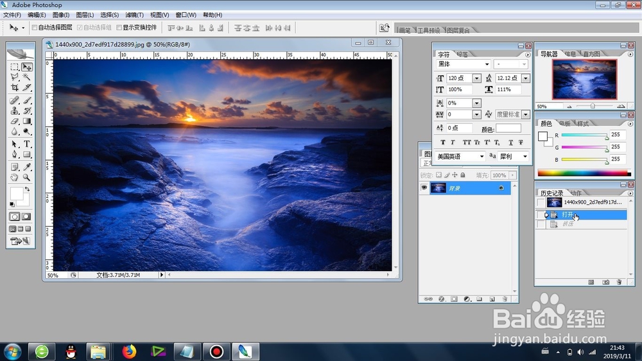
Task: Toggle lock transparent pixels in Layers panel
Action: click(x=438, y=175)
